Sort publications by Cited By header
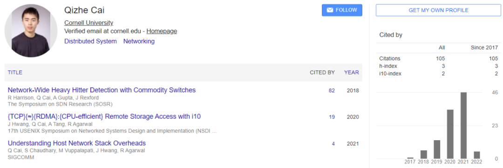Image resolution: width=503 pixels, height=168 pixels. point(322,72)
